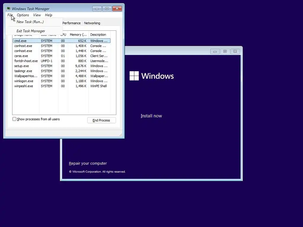Open the View menu
The height and width of the screenshot is (227, 303).
37,15
